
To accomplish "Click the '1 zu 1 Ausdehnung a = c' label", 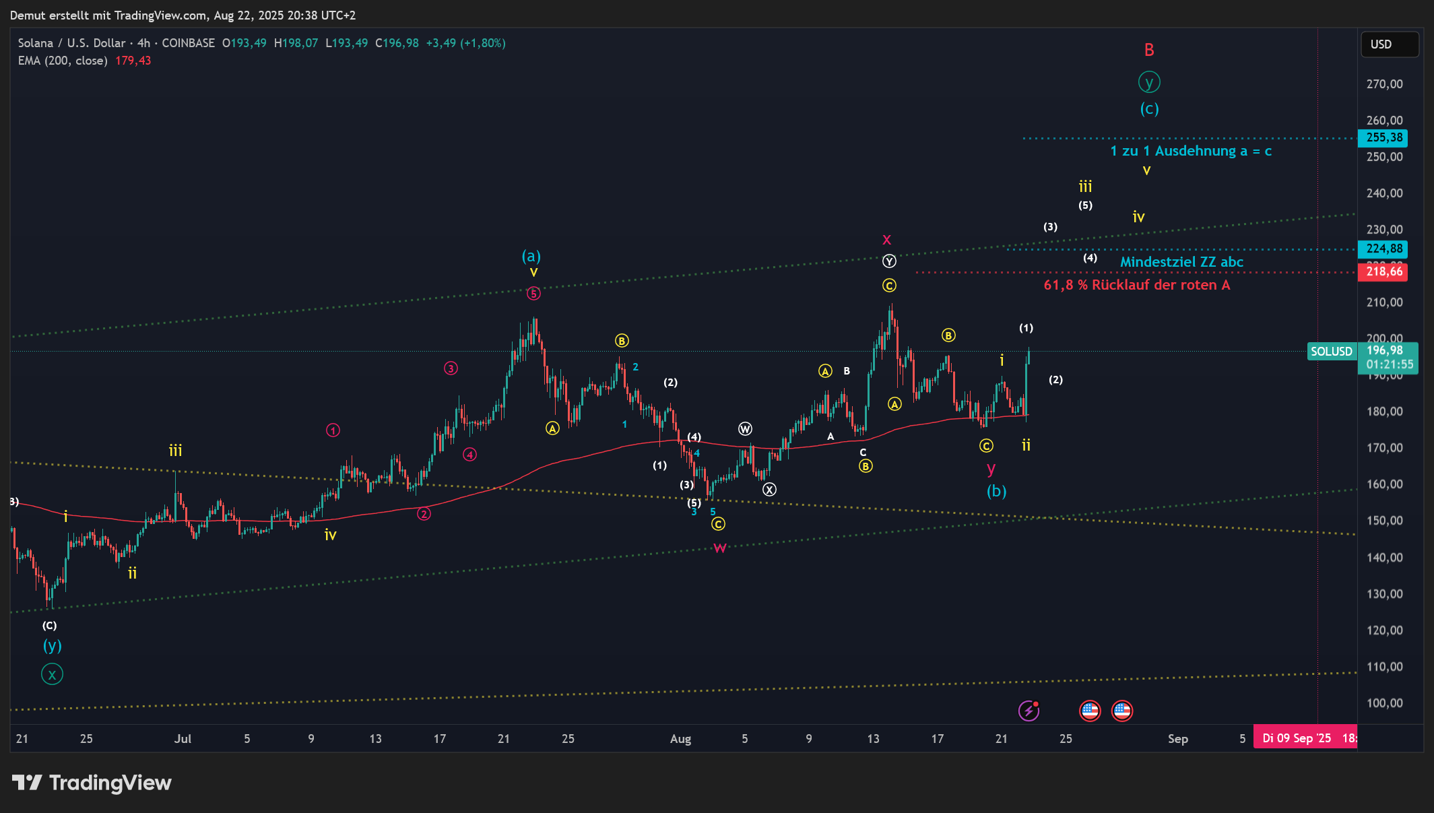I will (x=1191, y=151).
